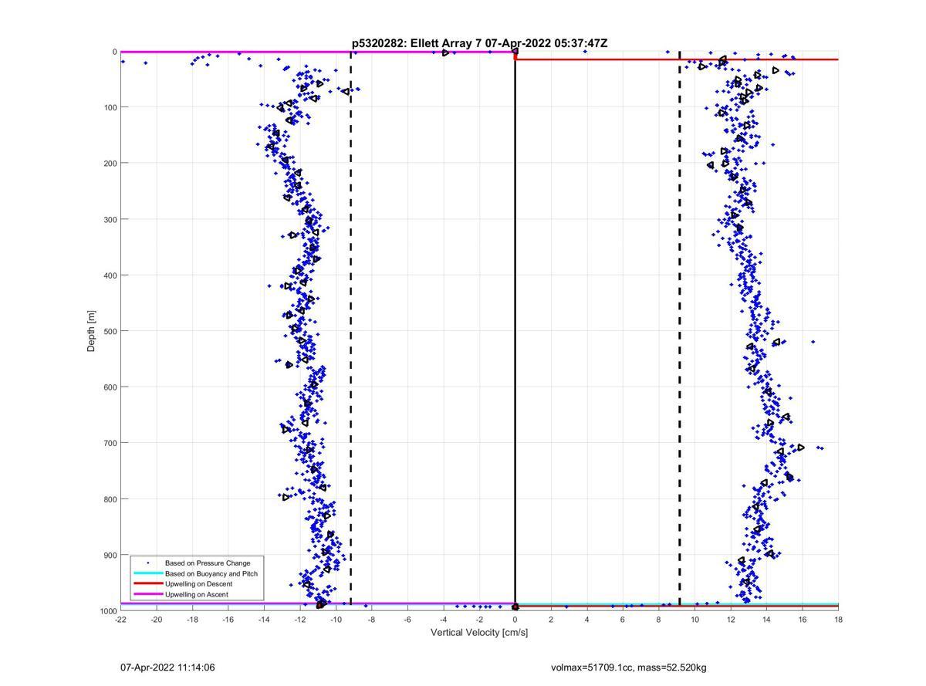This screenshot has width=926, height=686.
Task: Pick the red line sample in legend
Action: pos(148,584)
